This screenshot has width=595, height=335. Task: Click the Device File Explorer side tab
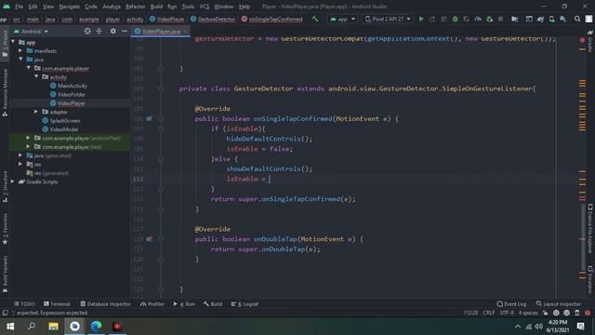point(590,229)
